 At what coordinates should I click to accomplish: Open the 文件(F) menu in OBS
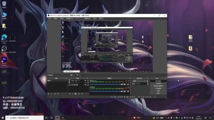pos(50,18)
